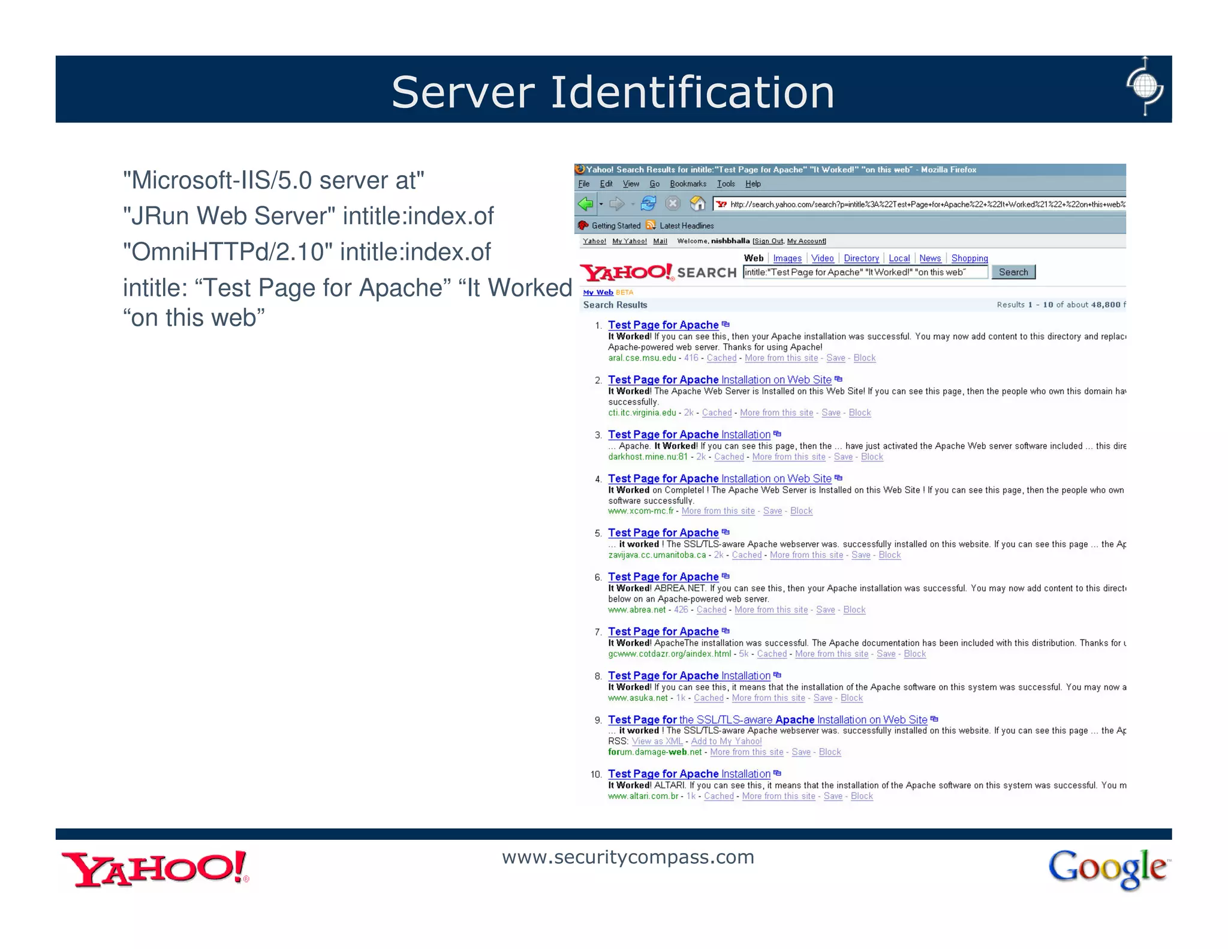
Task: Open result 1 Test Page for Apache
Action: click(x=663, y=325)
